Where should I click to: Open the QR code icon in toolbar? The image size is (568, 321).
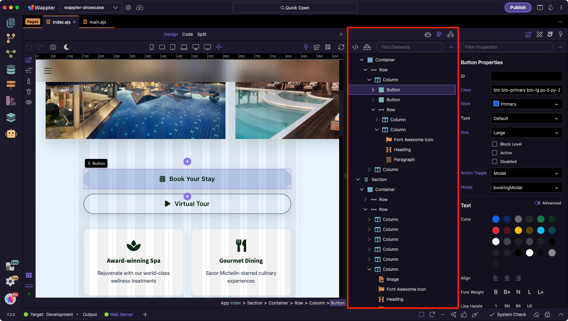tap(328, 47)
